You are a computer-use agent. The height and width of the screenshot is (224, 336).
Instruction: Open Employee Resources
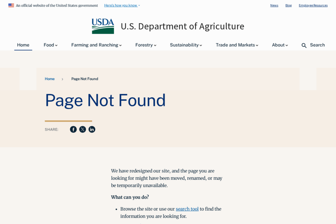[313, 5]
